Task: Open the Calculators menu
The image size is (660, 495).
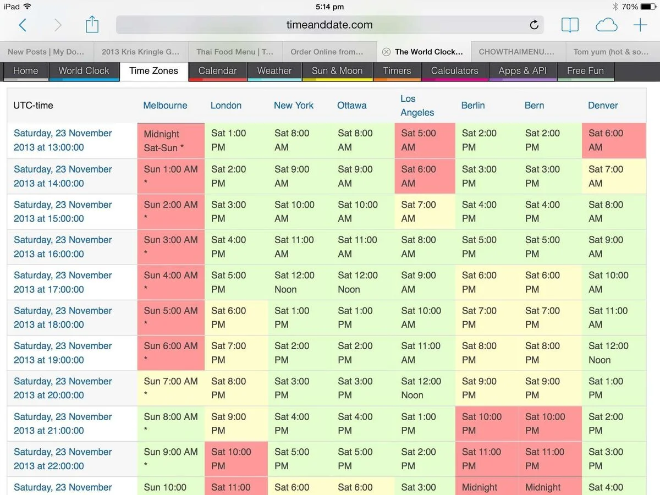Action: coord(455,71)
